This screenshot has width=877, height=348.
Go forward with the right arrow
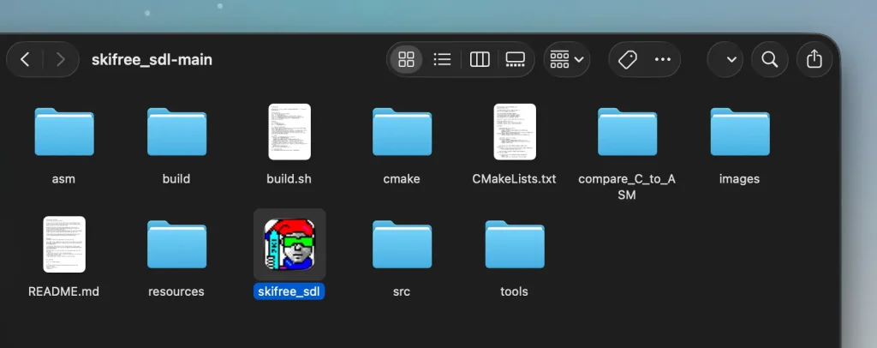pyautogui.click(x=60, y=59)
